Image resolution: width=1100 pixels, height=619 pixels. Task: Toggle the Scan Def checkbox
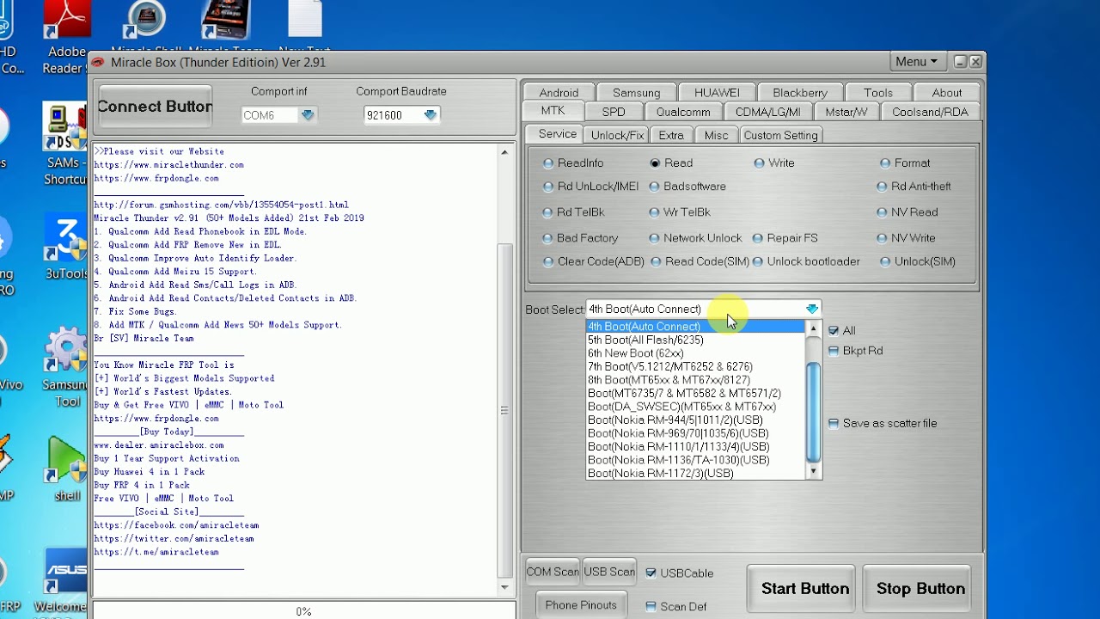[x=651, y=607]
